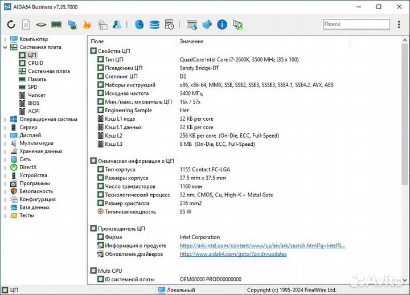Launch the flame stability test icon
This screenshot has height=295, width=410.
click(x=87, y=25)
